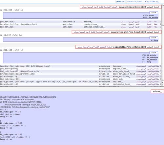Open الرموز البرمجية link in inc-head.html header
Screen dimensions: 164x145
85,32
